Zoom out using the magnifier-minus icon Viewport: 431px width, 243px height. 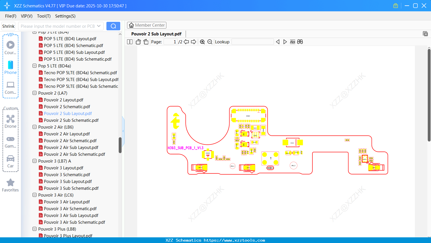210,42
